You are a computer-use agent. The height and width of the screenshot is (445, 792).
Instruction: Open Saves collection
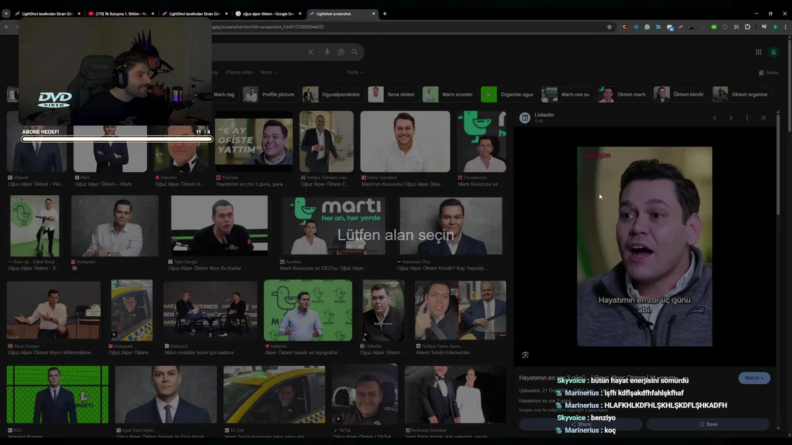[768, 72]
